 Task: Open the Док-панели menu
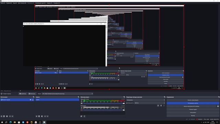pos(22,3)
